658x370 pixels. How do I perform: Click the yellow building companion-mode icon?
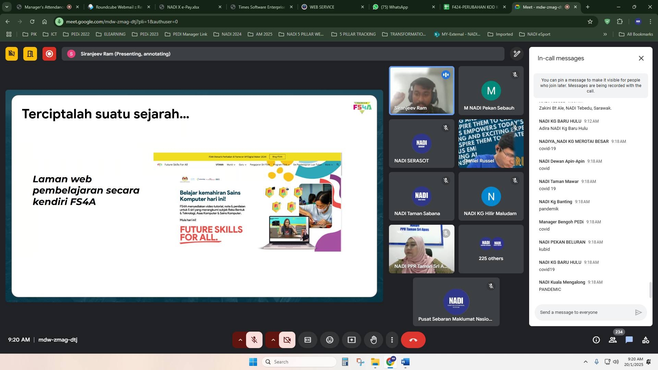pos(30,54)
